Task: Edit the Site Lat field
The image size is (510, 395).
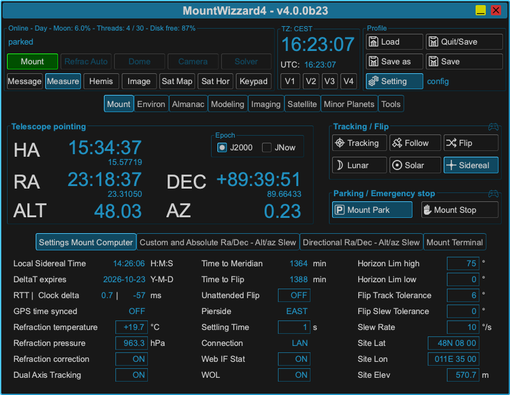Action: tap(453, 343)
